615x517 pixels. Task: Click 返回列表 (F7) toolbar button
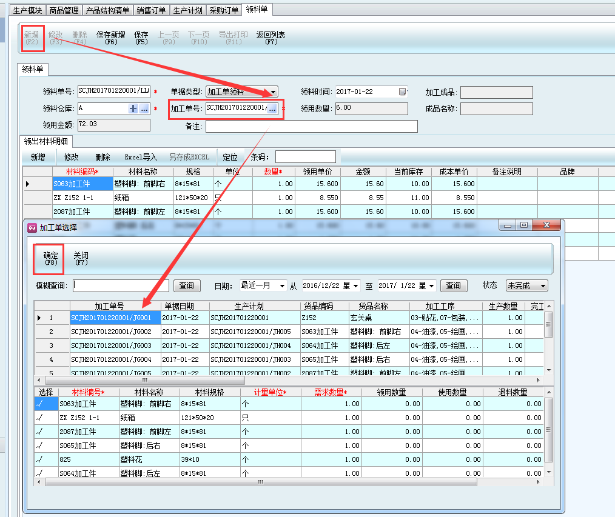[x=271, y=38]
